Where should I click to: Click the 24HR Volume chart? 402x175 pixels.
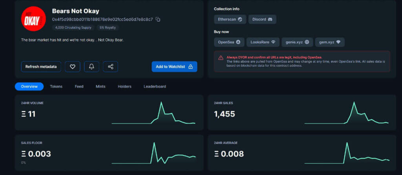[x=153, y=113]
